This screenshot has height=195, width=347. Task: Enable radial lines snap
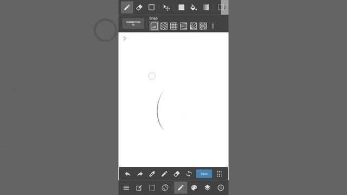click(x=193, y=26)
